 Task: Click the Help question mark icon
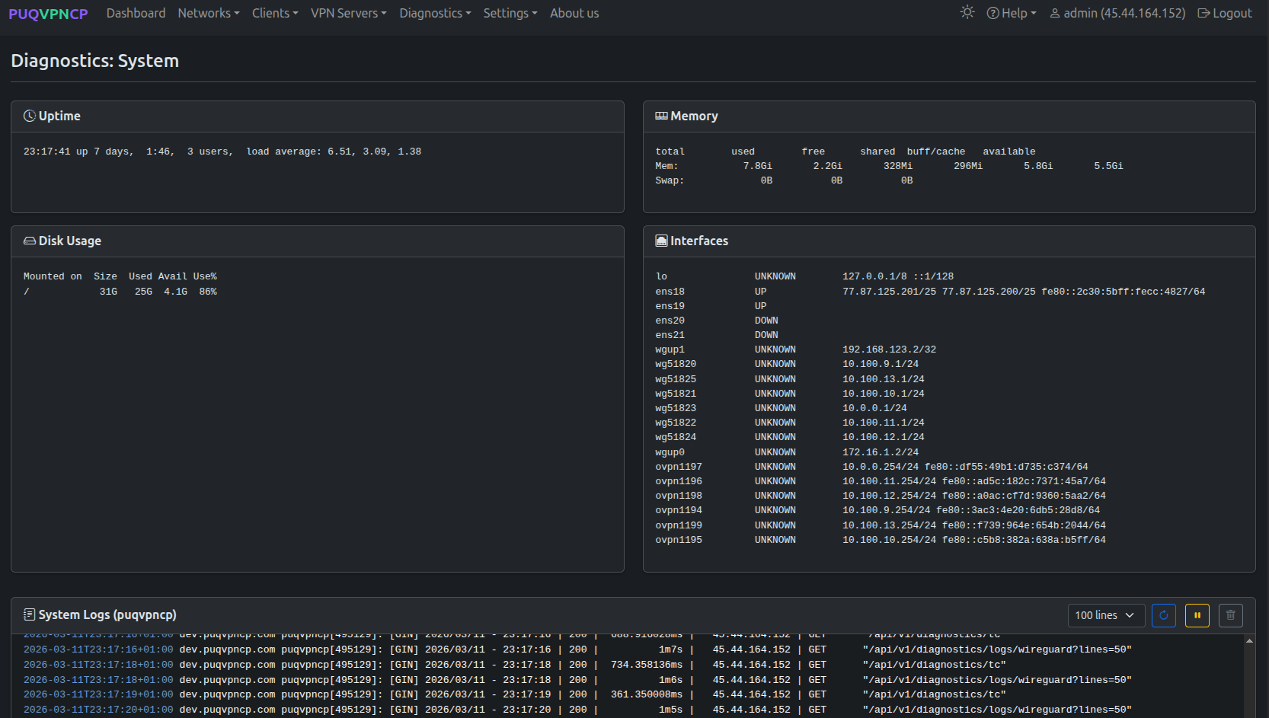993,13
